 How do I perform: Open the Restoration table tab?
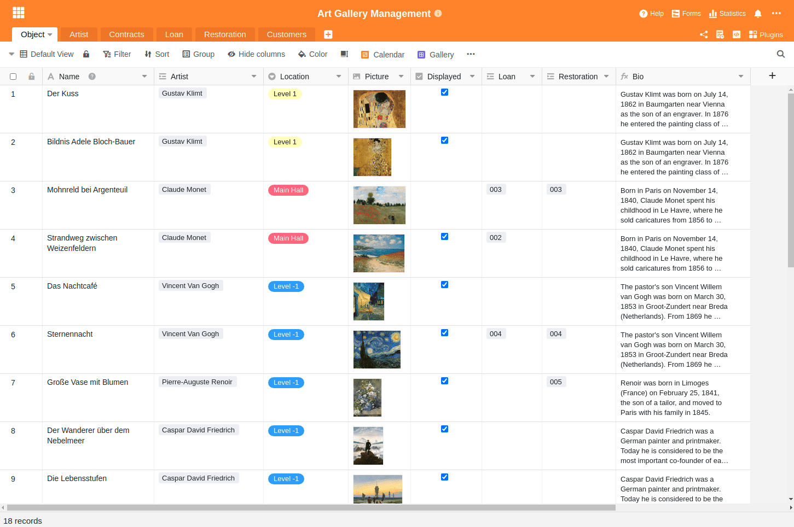click(225, 34)
